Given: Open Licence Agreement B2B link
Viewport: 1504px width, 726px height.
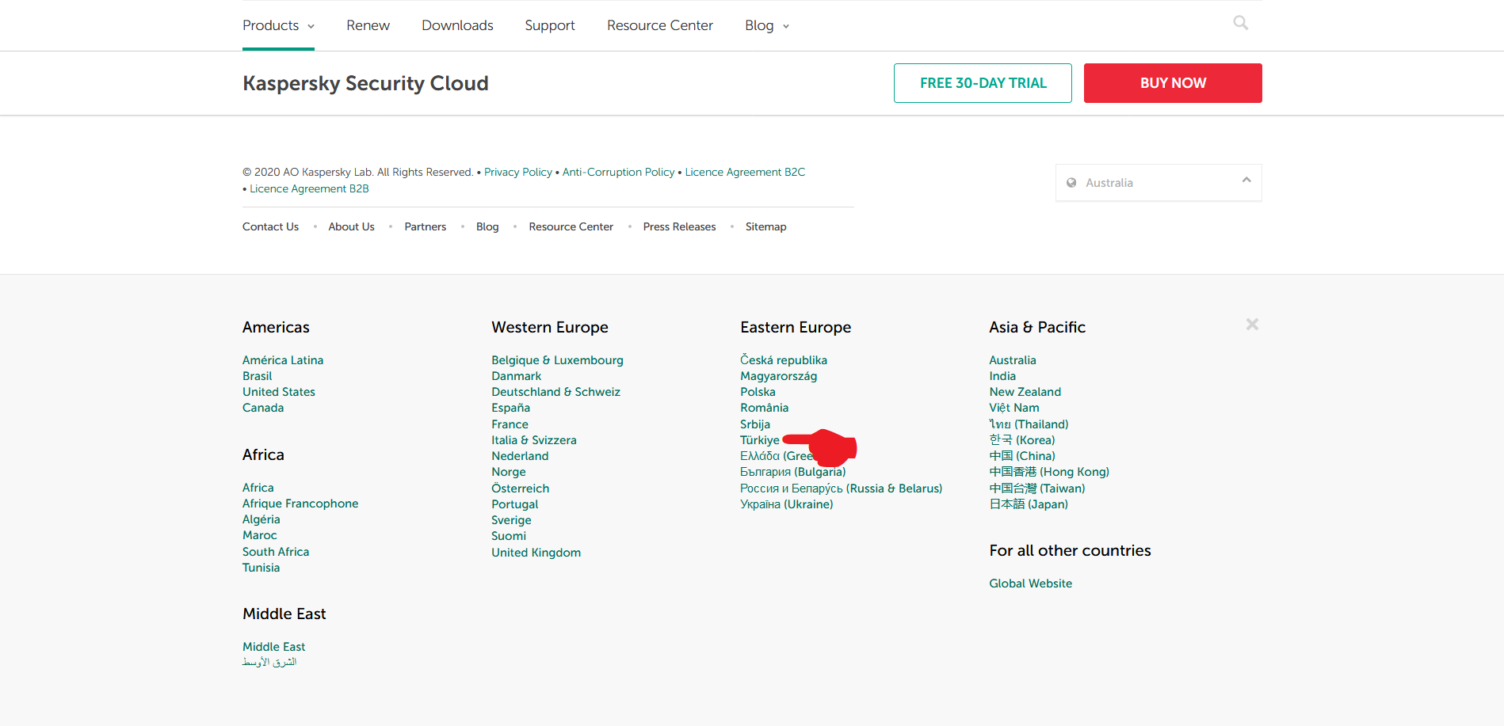Looking at the screenshot, I should tap(309, 188).
